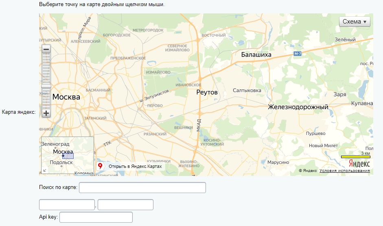
Task: Click the Новый Милет label
Action: tap(324, 146)
